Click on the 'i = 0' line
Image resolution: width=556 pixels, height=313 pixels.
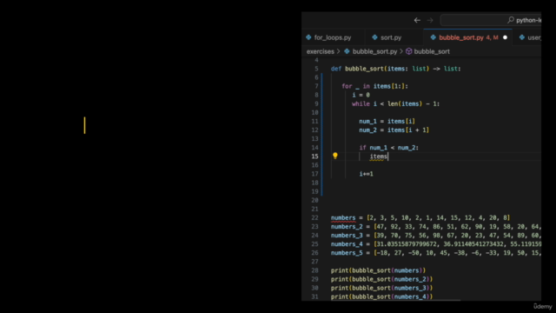point(361,95)
